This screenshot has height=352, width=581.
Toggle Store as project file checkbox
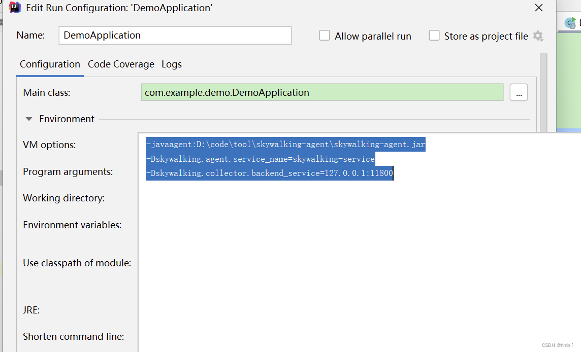434,36
